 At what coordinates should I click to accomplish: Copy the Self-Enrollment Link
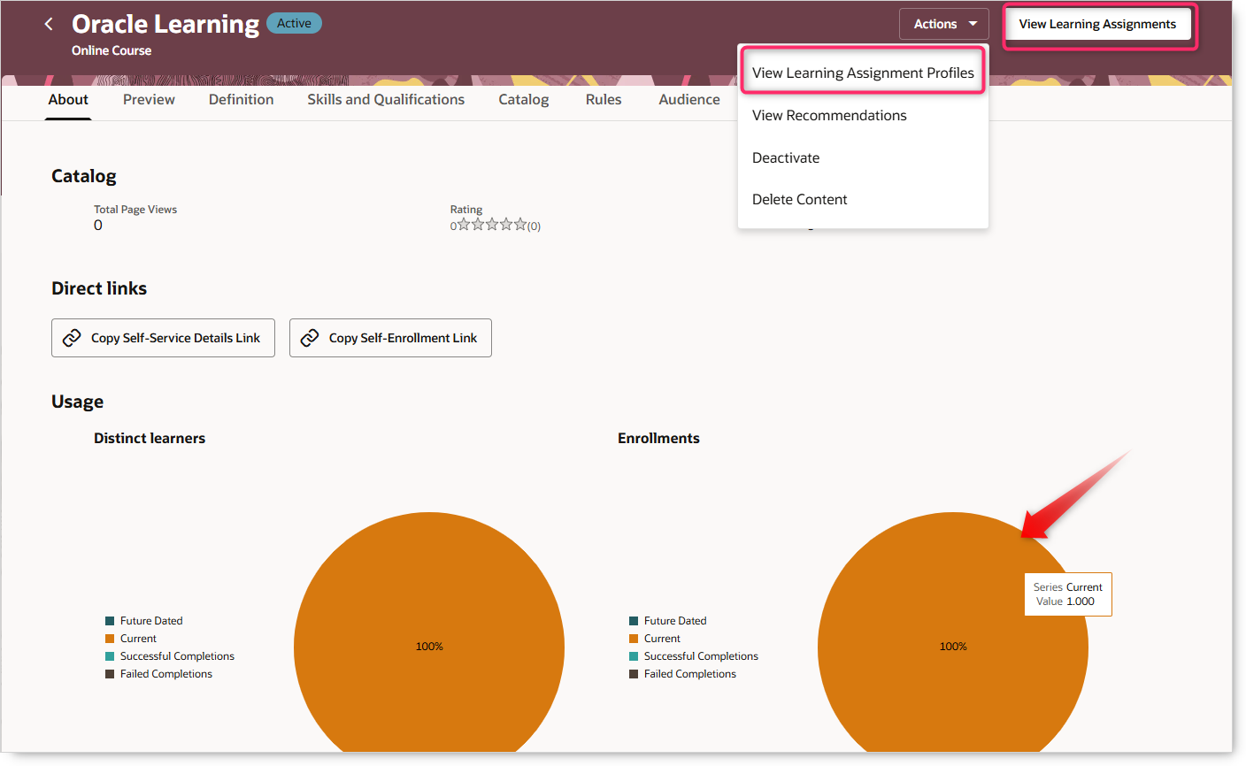tap(390, 338)
